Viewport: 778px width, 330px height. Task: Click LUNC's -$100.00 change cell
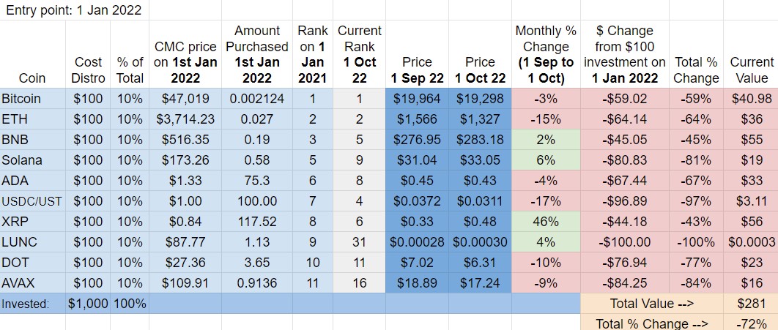click(x=625, y=242)
